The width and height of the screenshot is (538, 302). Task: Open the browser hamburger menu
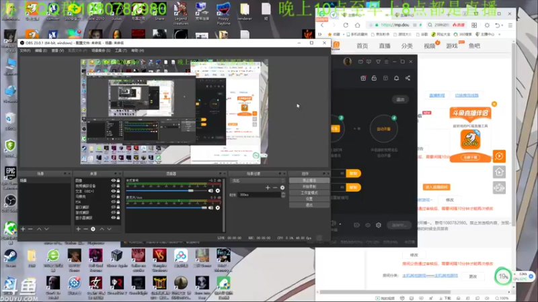(x=510, y=25)
